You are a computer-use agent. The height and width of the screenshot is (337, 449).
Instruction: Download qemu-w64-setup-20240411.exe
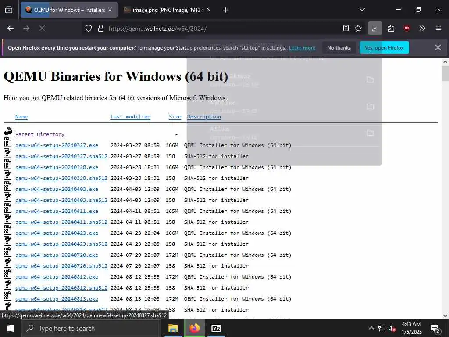[x=57, y=211]
